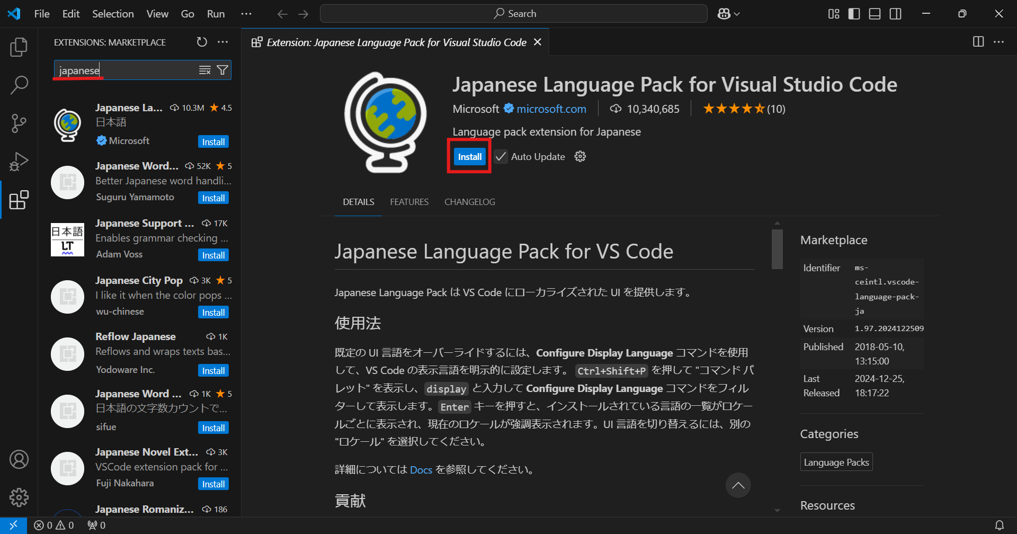Install Japanese Support by Adam Voss
Viewport: 1017px width, 534px height.
tap(213, 255)
